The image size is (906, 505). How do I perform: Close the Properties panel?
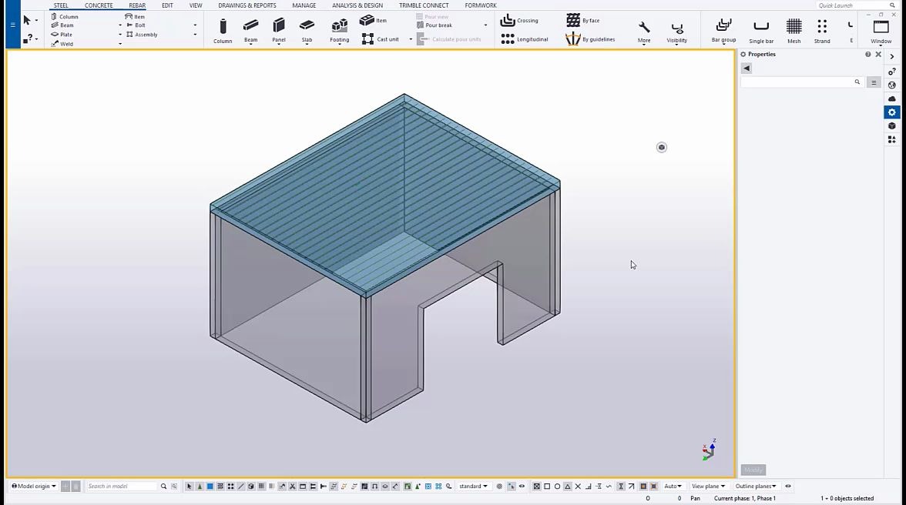(x=878, y=54)
